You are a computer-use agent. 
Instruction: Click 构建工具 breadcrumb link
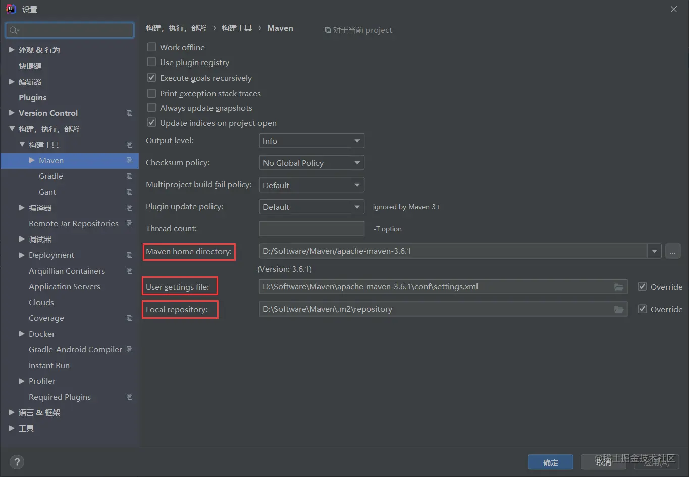[237, 28]
